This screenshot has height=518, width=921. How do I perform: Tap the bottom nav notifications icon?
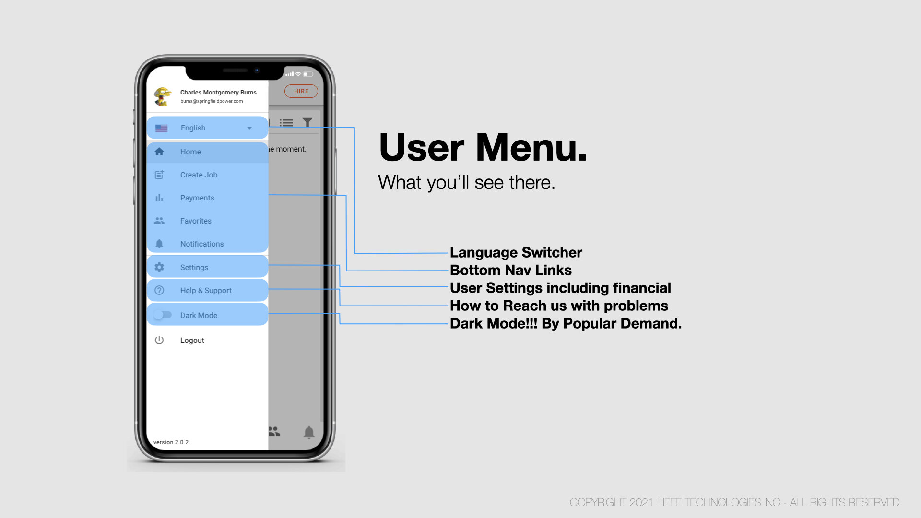tap(309, 431)
